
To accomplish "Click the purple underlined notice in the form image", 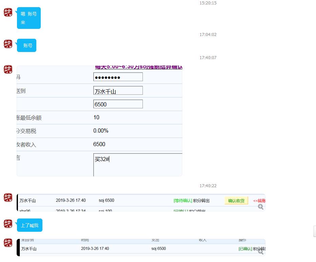I will click(138, 67).
